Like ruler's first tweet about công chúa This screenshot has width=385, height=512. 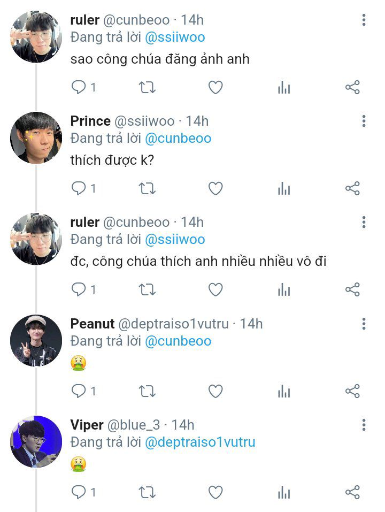pyautogui.click(x=215, y=87)
